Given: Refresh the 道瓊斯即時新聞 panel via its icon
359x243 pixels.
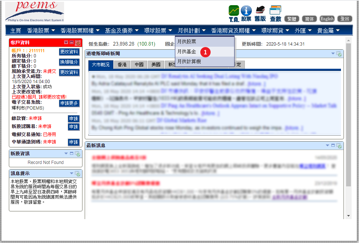Looking at the screenshot, I should pos(339,54).
